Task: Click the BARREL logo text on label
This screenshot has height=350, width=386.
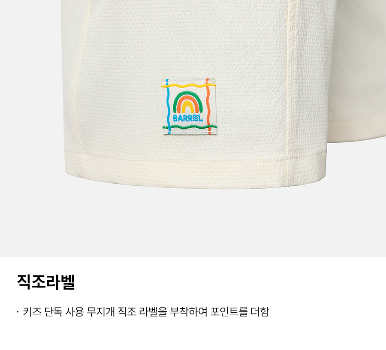Action: pyautogui.click(x=188, y=118)
